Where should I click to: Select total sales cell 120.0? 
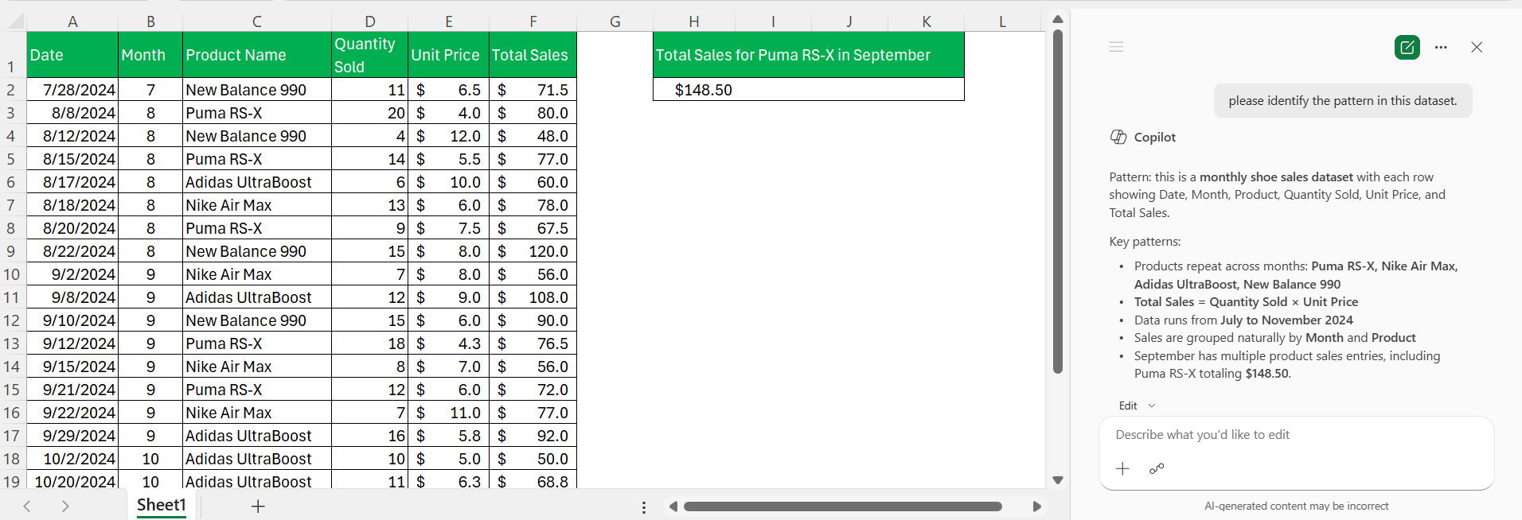[x=533, y=251]
